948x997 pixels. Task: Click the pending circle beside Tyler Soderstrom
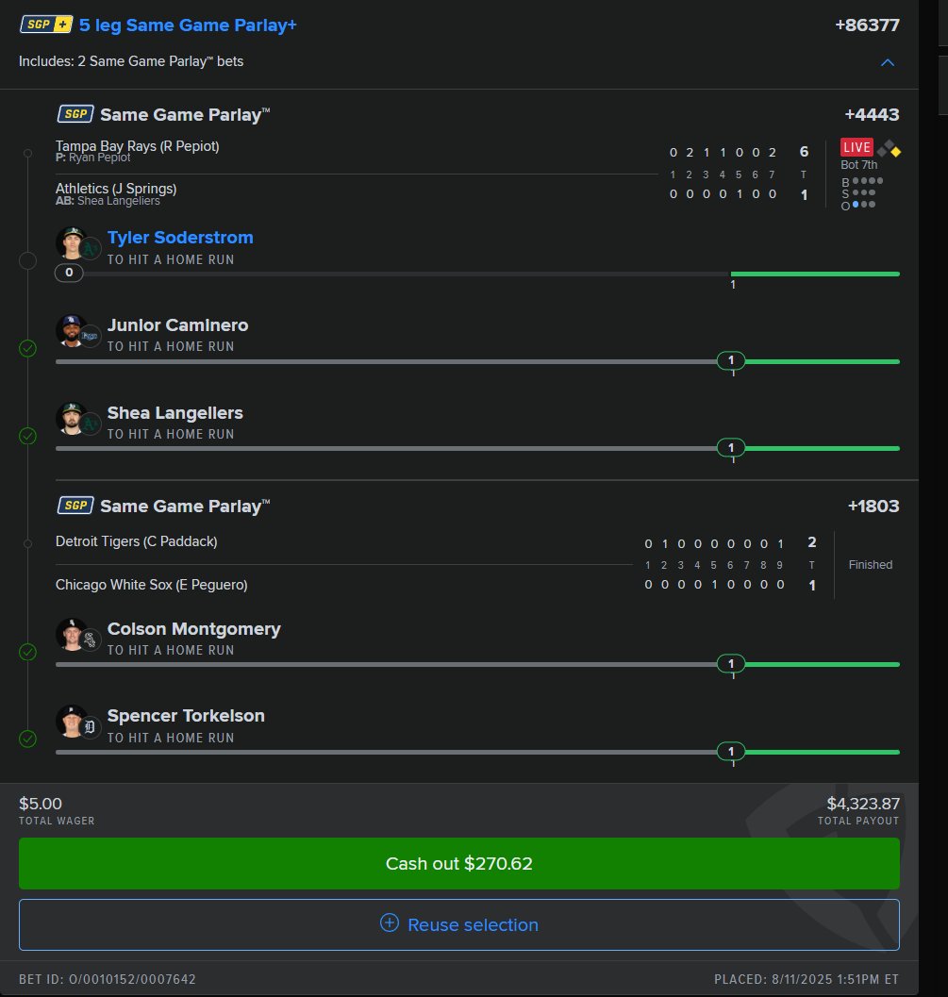coord(27,260)
